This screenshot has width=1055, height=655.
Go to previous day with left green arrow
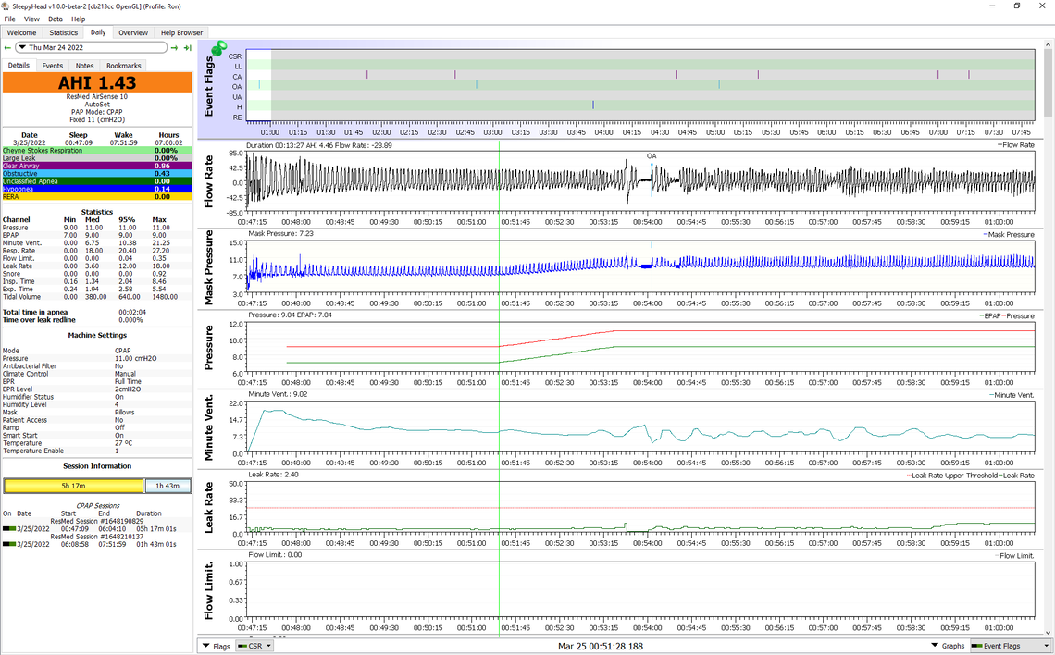[7, 47]
